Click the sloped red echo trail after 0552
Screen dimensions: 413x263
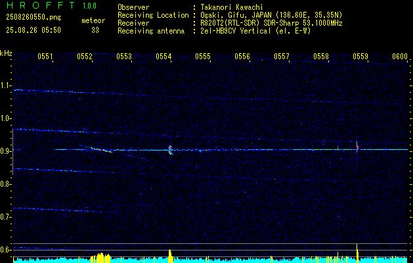pos(101,149)
